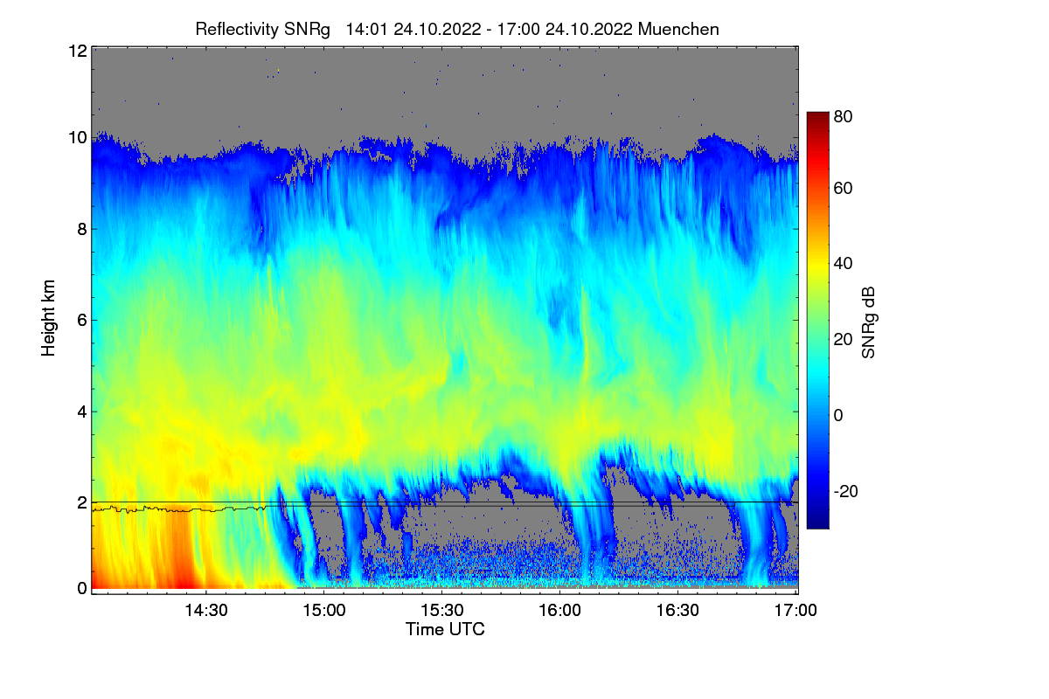This screenshot has height=699, width=1049.
Task: Click the time axis tick label '16:30'
Action: pos(678,610)
